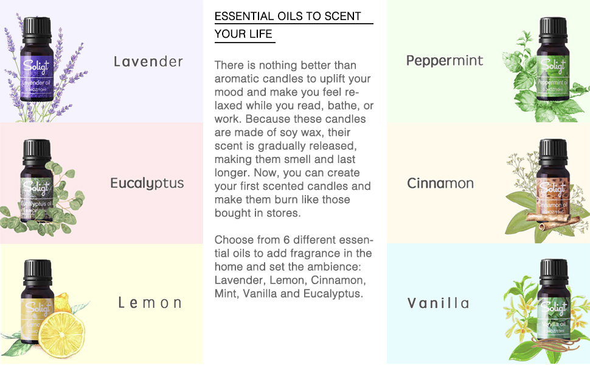This screenshot has width=590, height=365.
Task: Choose the Vanilla text label
Action: point(438,303)
